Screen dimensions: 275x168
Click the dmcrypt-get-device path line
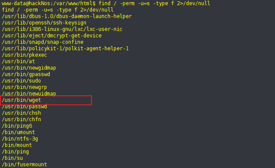coord(52,36)
